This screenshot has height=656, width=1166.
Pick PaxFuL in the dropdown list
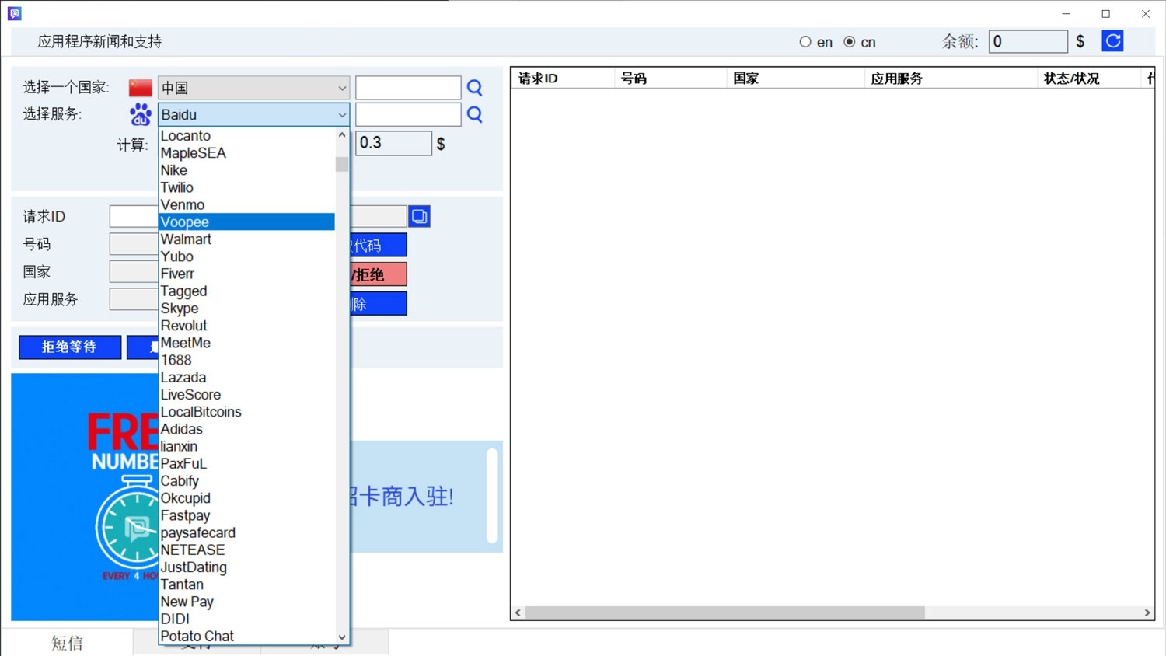tap(246, 463)
